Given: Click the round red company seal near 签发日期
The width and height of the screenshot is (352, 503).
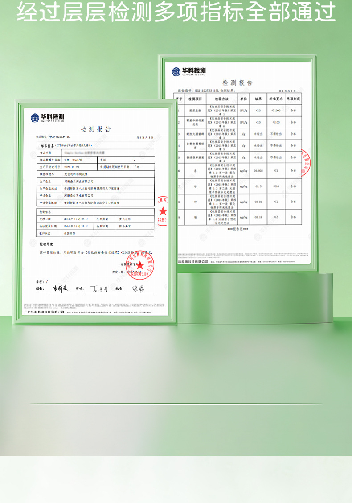Looking at the screenshot, I should point(140,265).
